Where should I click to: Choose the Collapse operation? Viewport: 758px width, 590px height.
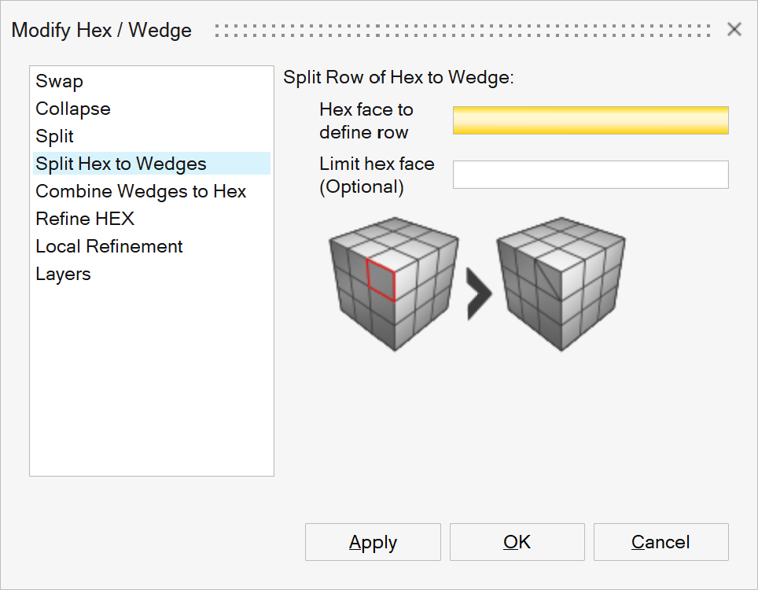tap(73, 109)
